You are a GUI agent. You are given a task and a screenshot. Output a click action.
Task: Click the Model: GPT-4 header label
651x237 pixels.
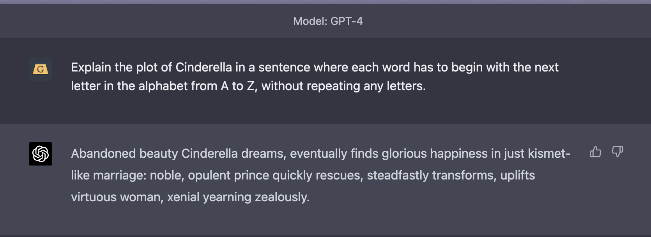click(x=328, y=21)
